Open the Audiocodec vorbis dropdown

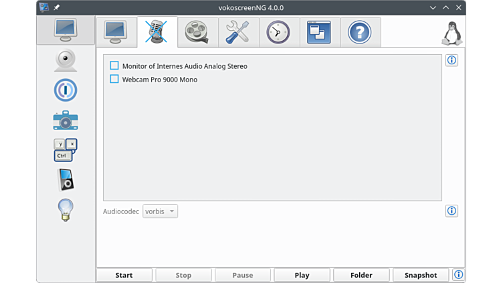(x=160, y=211)
